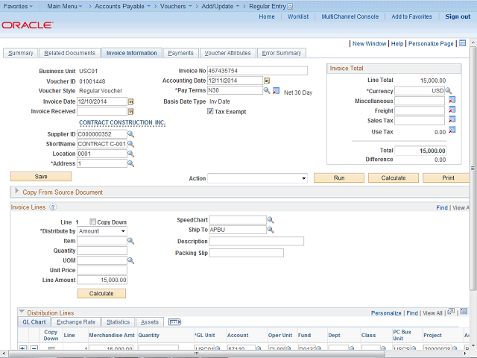Open the Distribute by dropdown

pyautogui.click(x=102, y=231)
